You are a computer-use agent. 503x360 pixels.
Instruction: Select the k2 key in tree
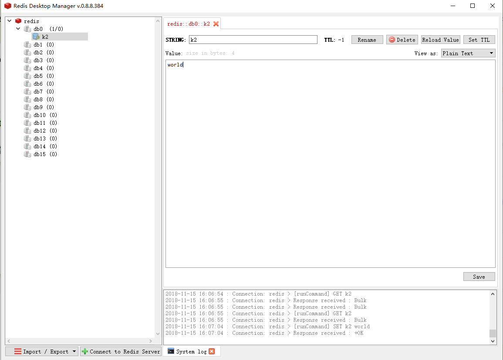coord(60,37)
